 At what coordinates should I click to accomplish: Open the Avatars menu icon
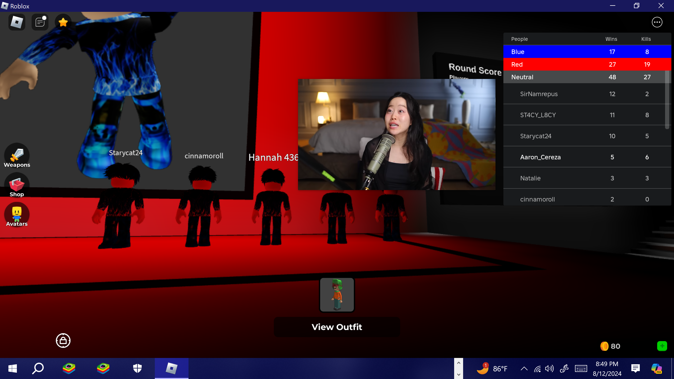tap(17, 215)
